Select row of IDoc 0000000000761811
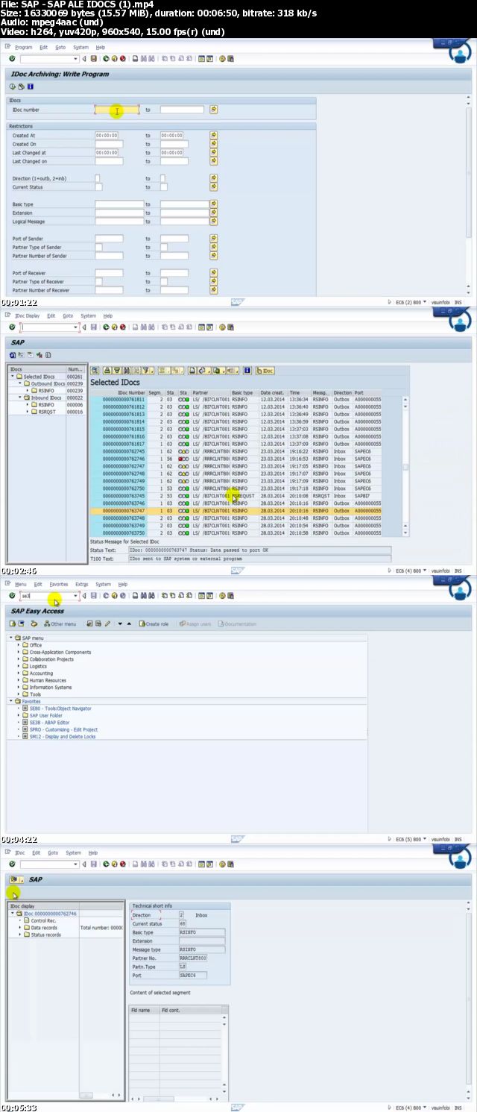 pos(236,400)
